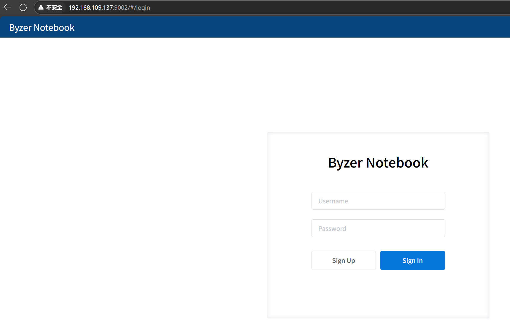This screenshot has height=333, width=510.
Task: Click the Byzer Notebook login card title
Action: click(378, 163)
